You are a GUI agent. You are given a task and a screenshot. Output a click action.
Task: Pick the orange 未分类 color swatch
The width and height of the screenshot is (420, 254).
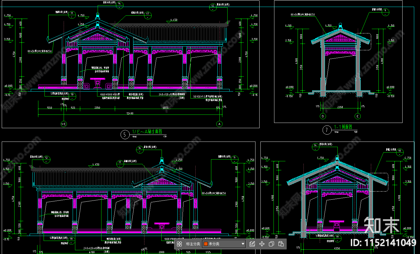(x=206, y=244)
